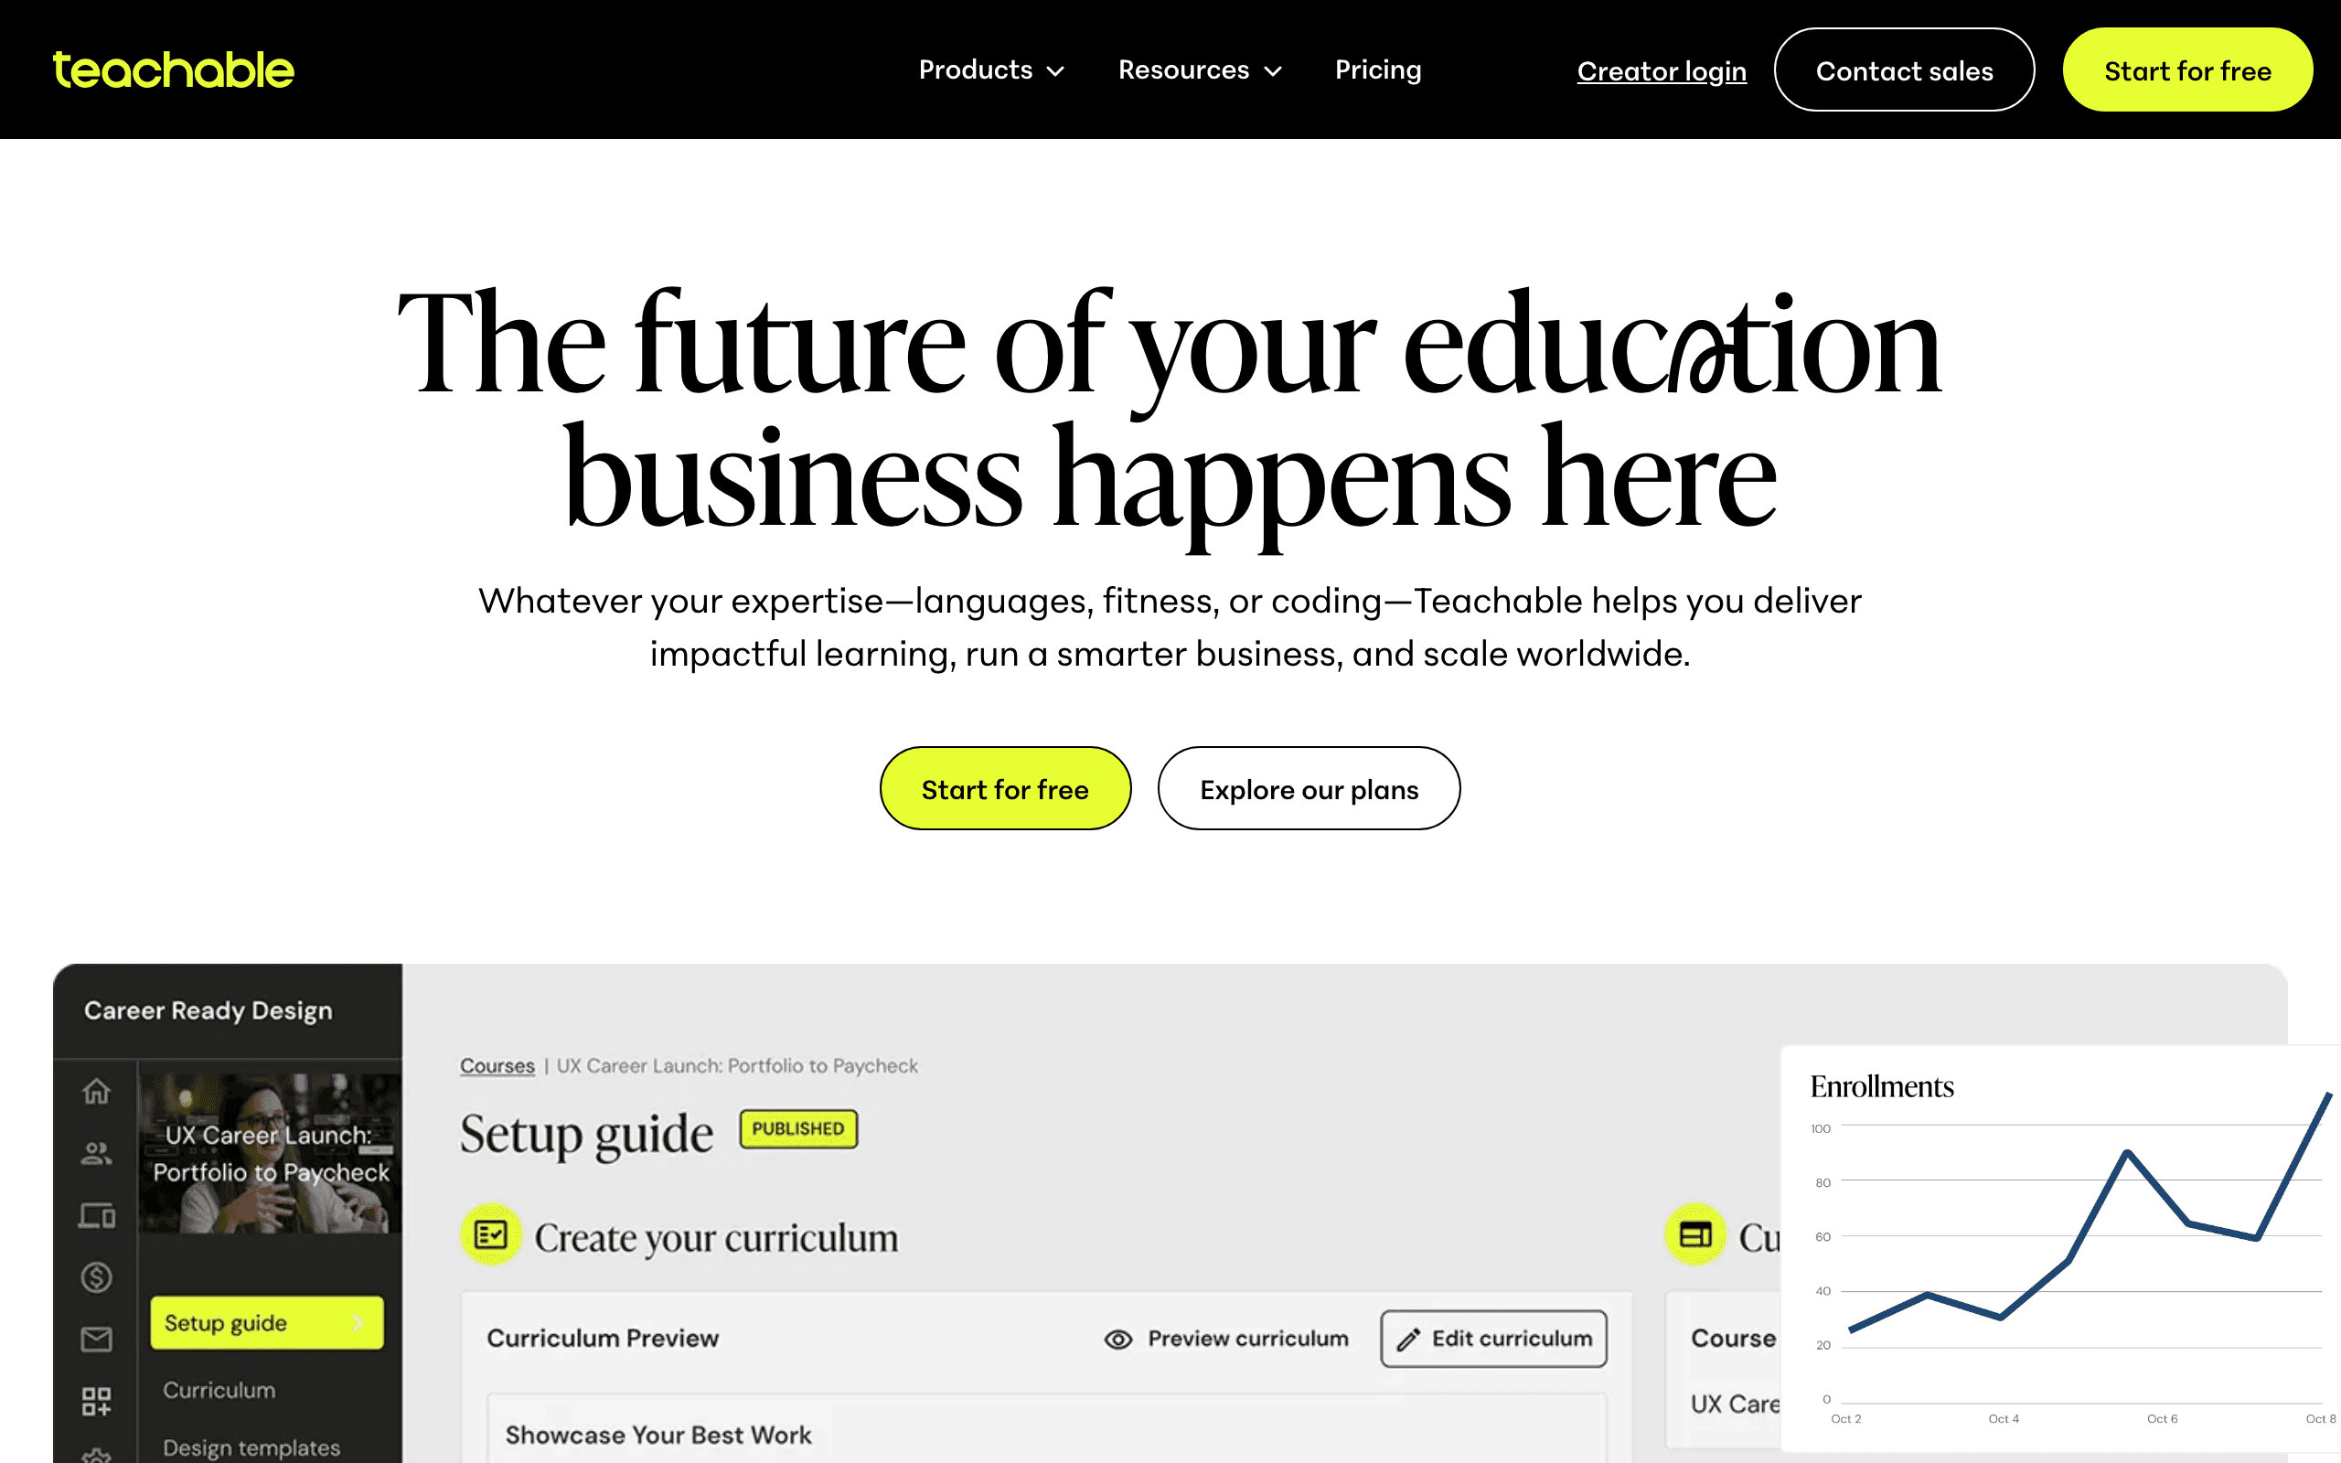Open the Pricing page from the navbar
The width and height of the screenshot is (2341, 1463).
click(1377, 69)
